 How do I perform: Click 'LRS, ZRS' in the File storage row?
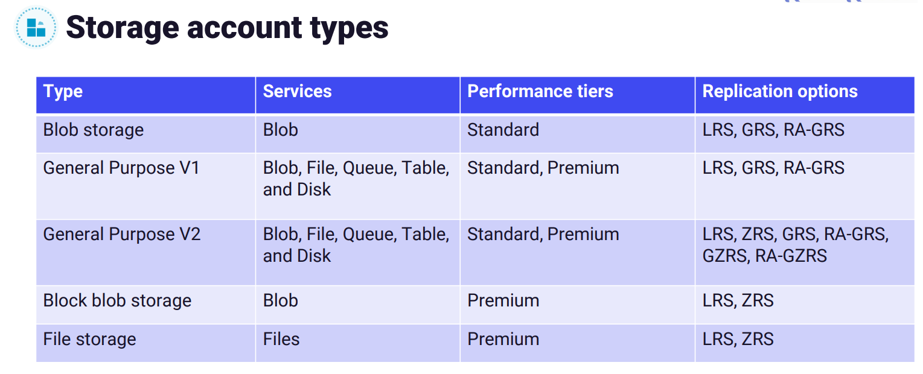point(738,339)
